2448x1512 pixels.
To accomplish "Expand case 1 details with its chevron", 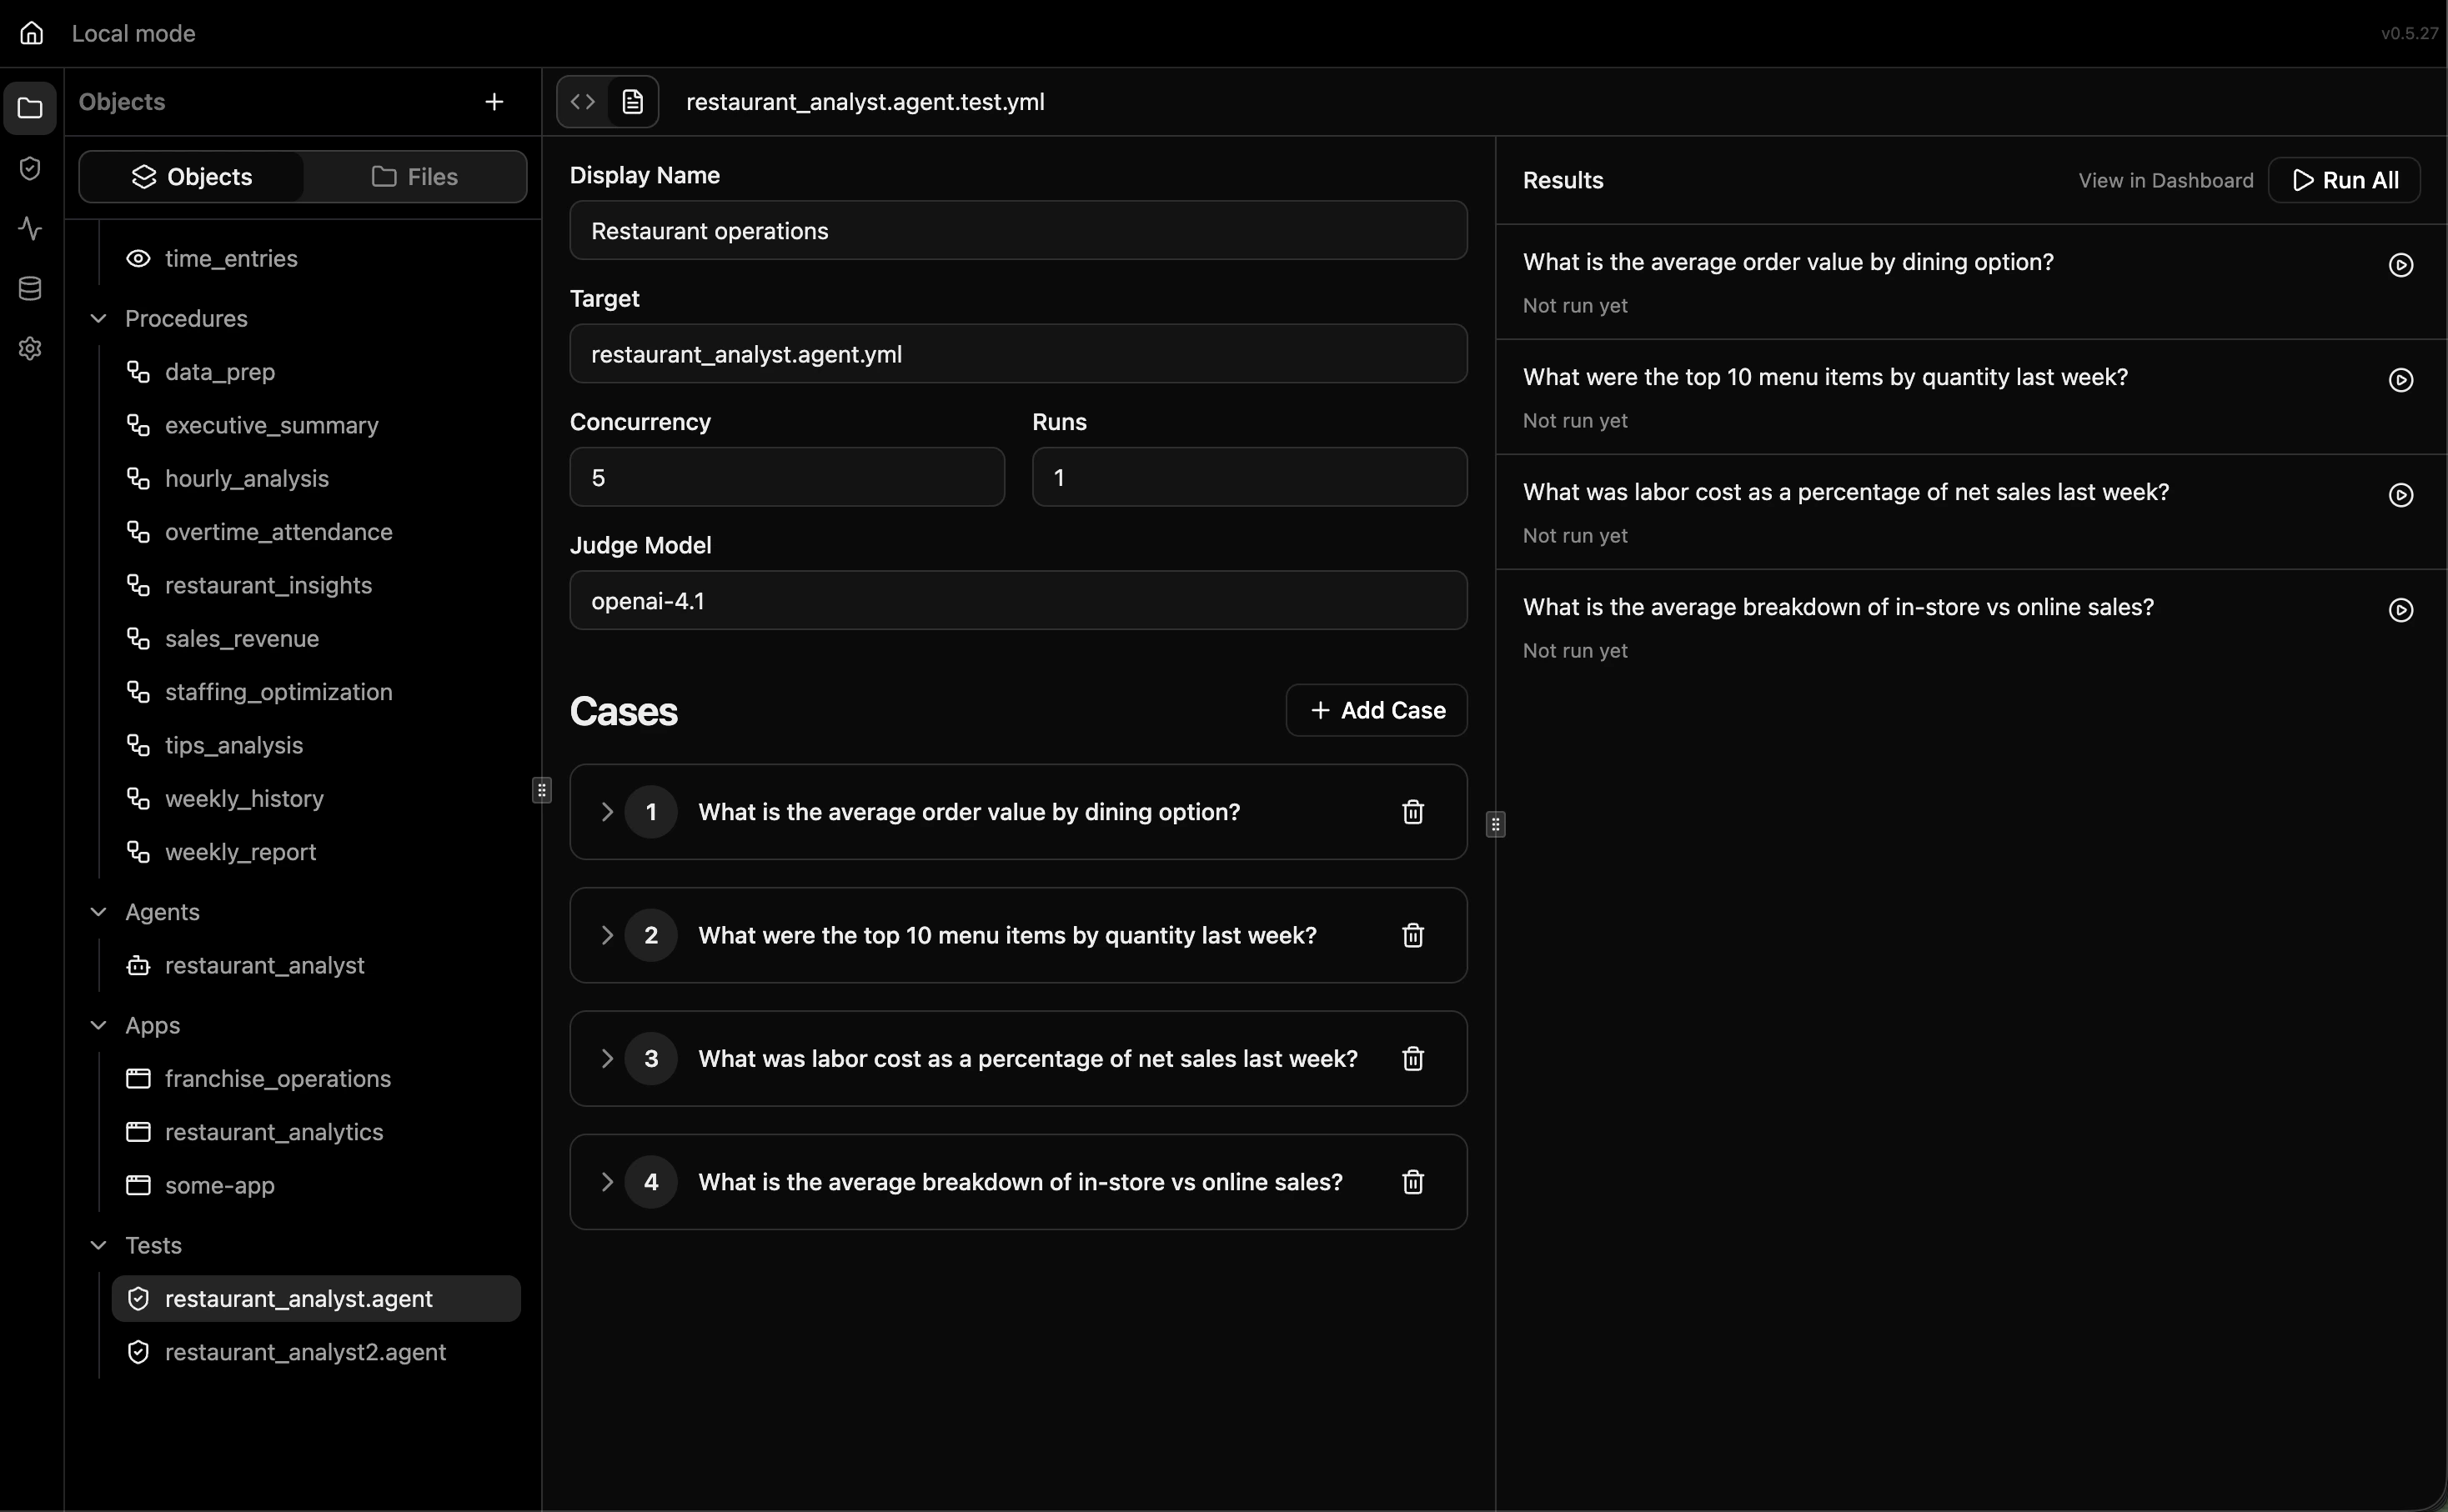I will [607, 811].
